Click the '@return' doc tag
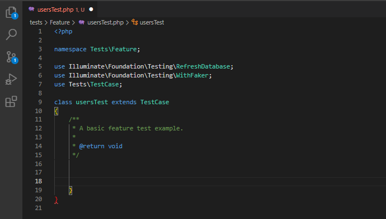The image size is (386, 219). tap(92, 147)
